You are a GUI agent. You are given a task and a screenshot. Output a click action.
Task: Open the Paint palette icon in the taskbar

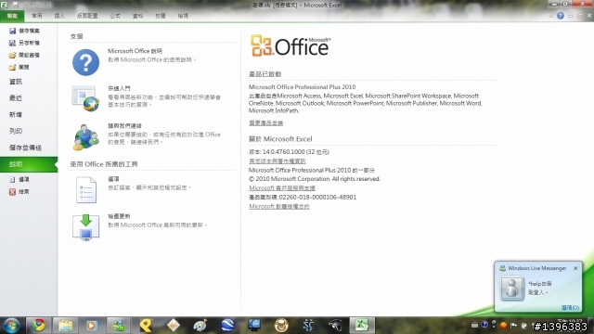200,326
